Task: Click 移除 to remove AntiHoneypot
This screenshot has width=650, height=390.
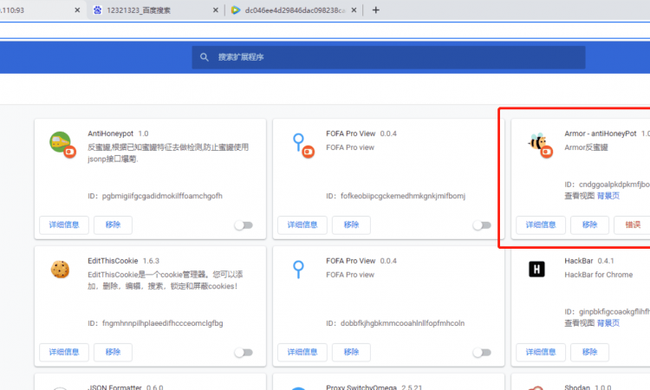Action: click(x=113, y=224)
